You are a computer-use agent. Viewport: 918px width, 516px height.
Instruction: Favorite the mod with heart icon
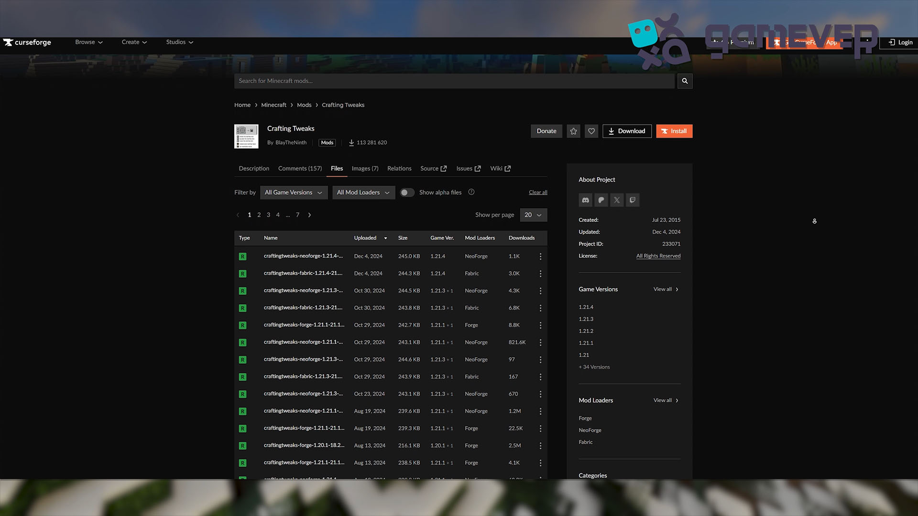coord(591,131)
